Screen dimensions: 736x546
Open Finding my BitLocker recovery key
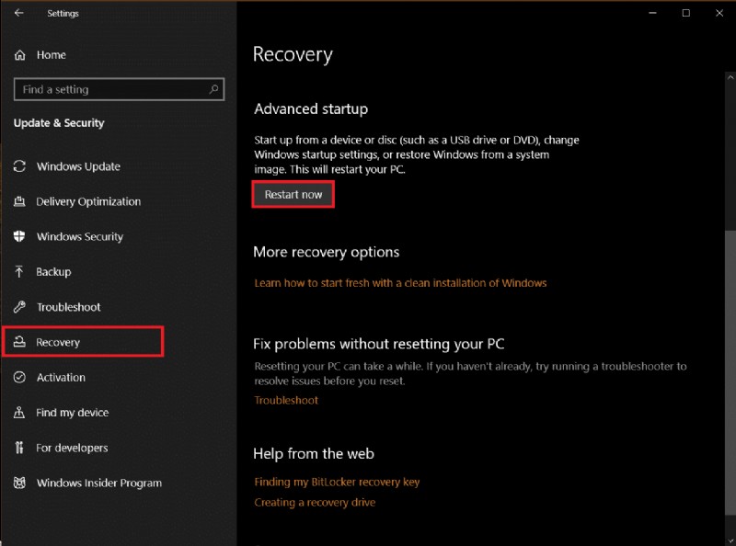(337, 481)
